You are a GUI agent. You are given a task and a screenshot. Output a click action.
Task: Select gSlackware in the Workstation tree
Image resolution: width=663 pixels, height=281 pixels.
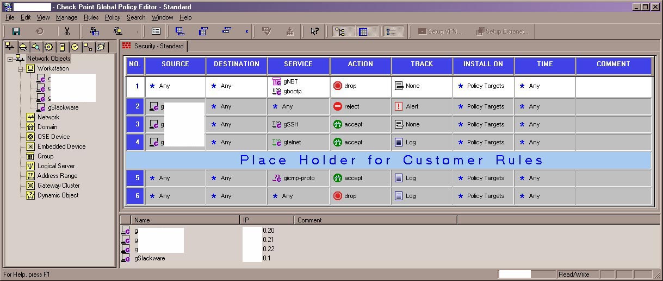tap(63, 107)
